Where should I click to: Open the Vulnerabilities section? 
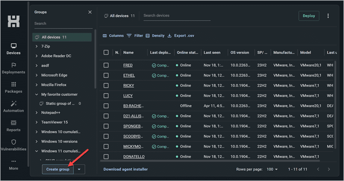13,145
